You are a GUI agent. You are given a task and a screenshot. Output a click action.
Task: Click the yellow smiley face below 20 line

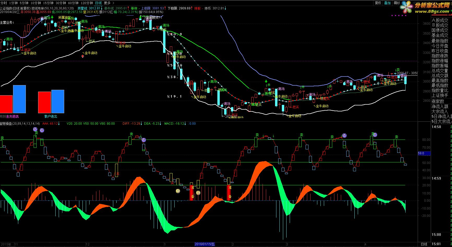click(x=178, y=191)
